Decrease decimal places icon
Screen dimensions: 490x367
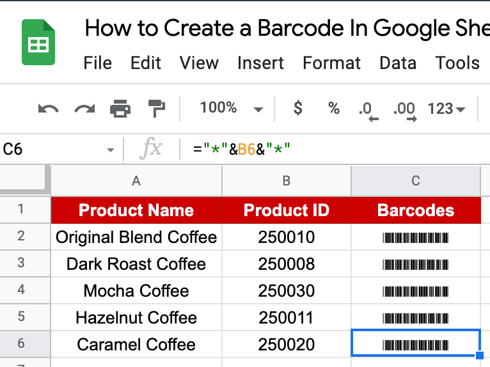[x=368, y=111]
